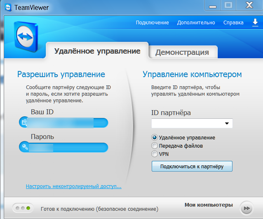The image size is (263, 219).
Task: Open the Подключение menu
Action: [x=152, y=23]
